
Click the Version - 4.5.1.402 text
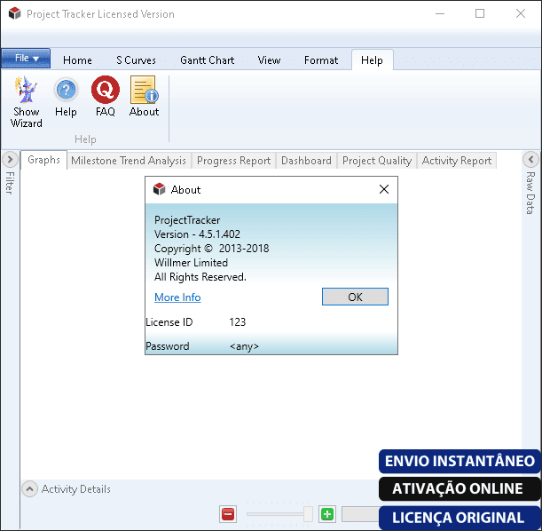[197, 234]
